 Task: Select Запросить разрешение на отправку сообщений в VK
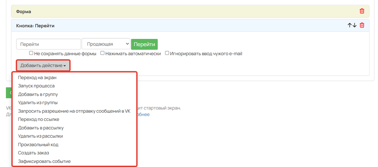(x=74, y=111)
